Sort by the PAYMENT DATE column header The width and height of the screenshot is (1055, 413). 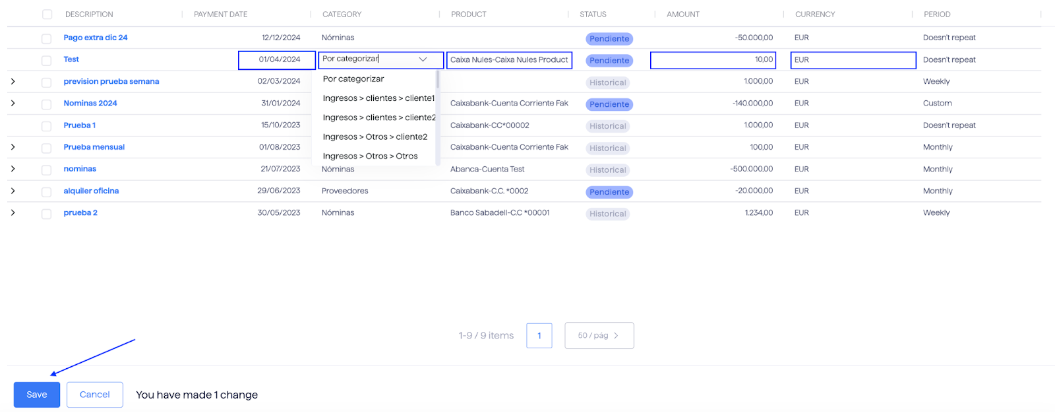(221, 15)
